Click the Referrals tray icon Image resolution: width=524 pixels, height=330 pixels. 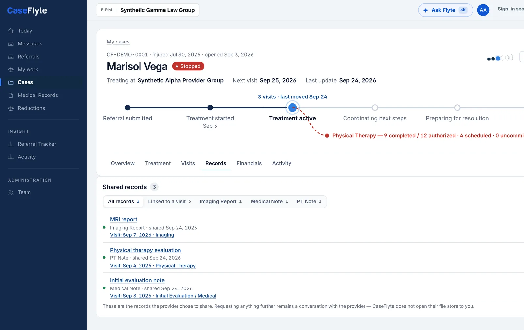[x=11, y=57]
